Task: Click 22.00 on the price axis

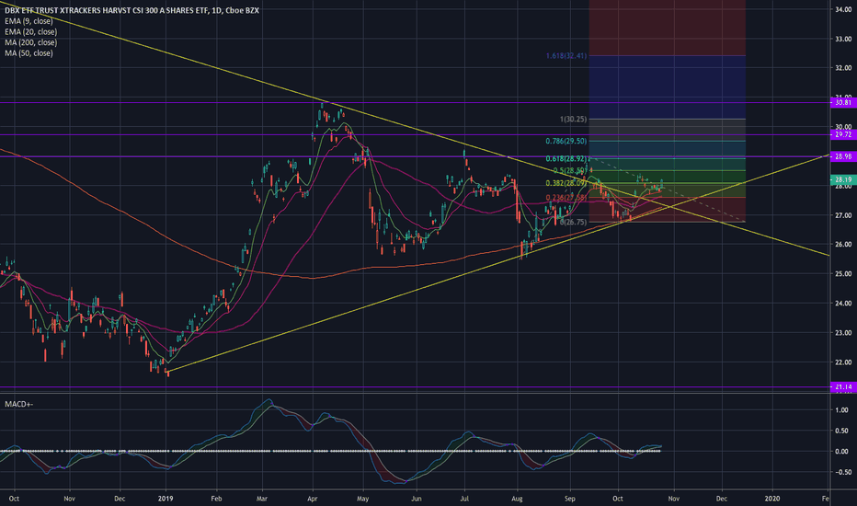Action: [x=843, y=362]
